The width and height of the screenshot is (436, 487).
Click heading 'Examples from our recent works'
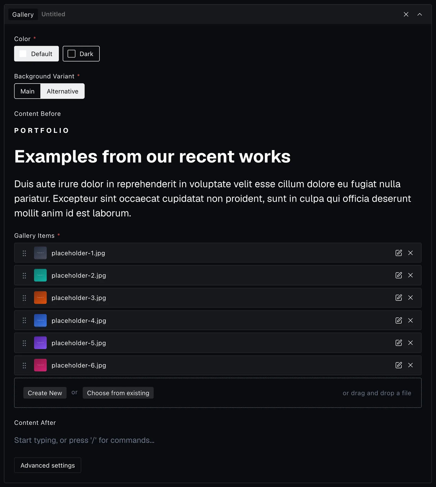(152, 157)
